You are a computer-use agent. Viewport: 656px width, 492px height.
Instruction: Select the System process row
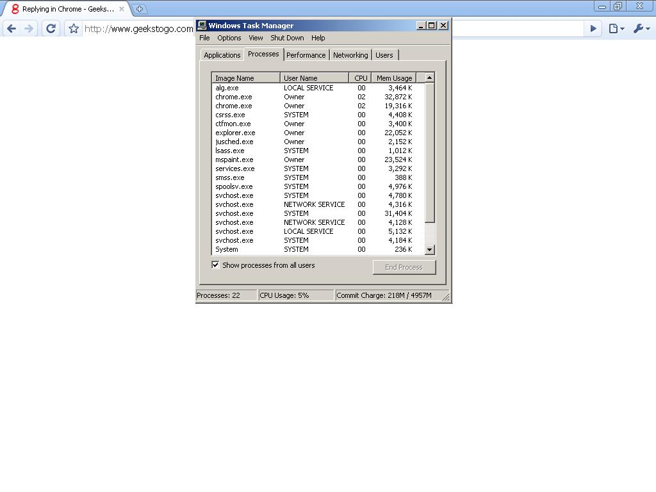coord(318,249)
